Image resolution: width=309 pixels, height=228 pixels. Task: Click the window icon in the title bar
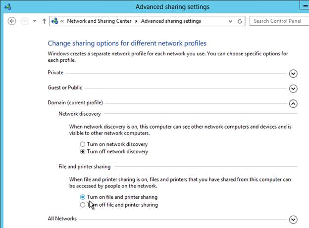pyautogui.click(x=8, y=7)
